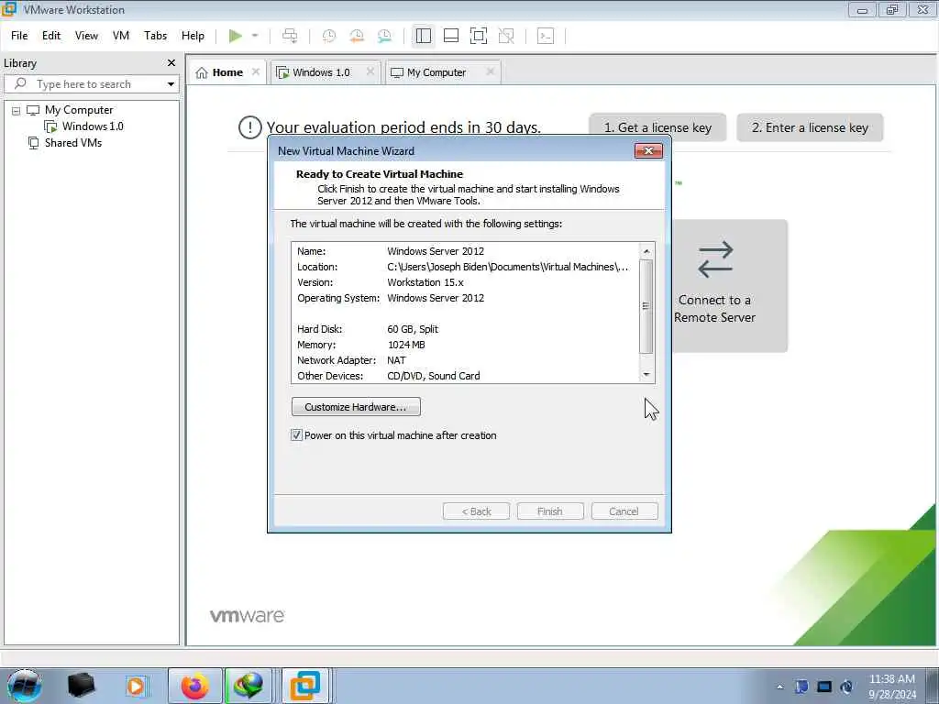Open the Snapshot Manager icon
The image size is (939, 704).
pos(384,36)
